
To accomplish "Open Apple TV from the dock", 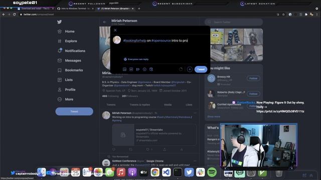I will (x=144, y=172).
